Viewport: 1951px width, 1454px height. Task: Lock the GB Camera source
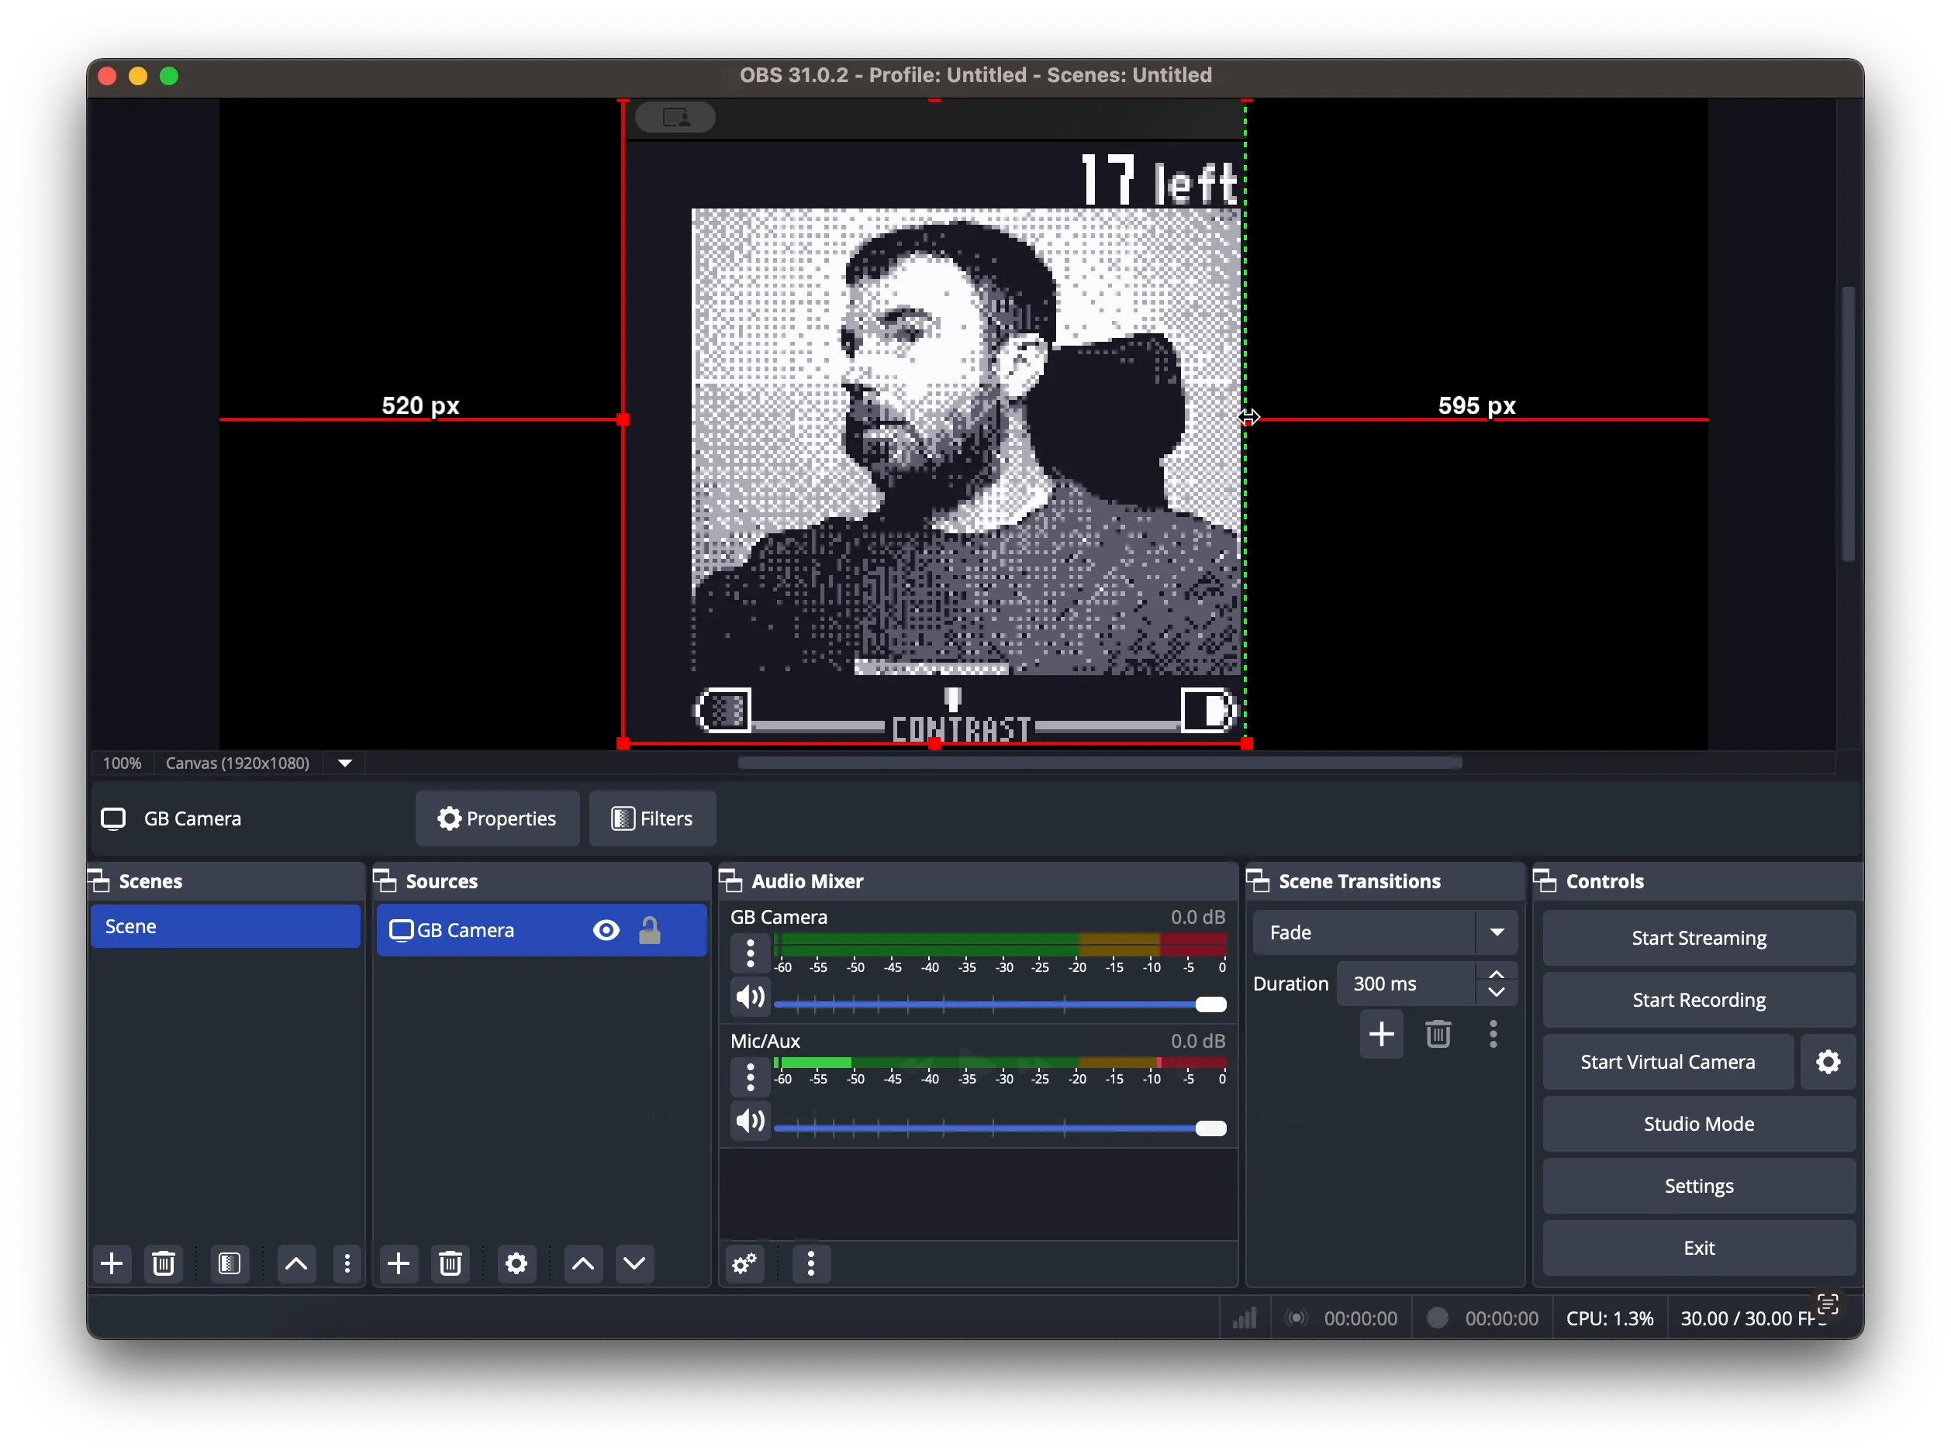click(651, 929)
